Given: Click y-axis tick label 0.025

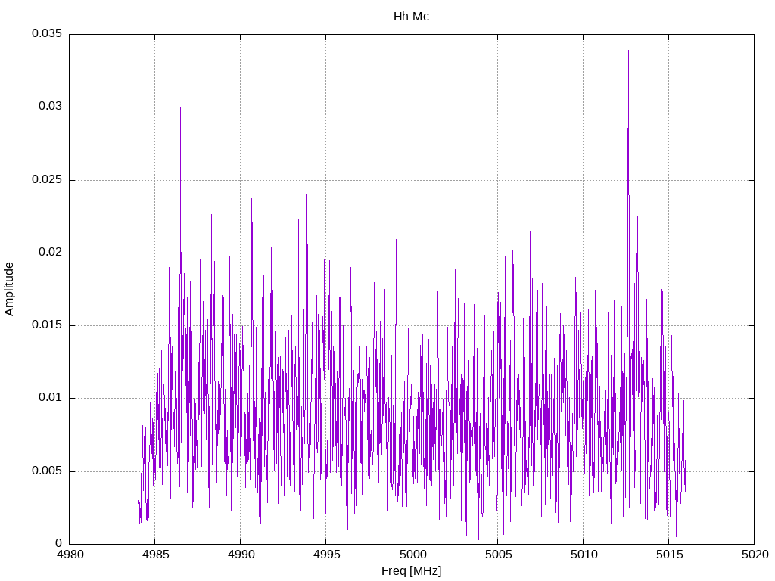Looking at the screenshot, I should point(47,179).
